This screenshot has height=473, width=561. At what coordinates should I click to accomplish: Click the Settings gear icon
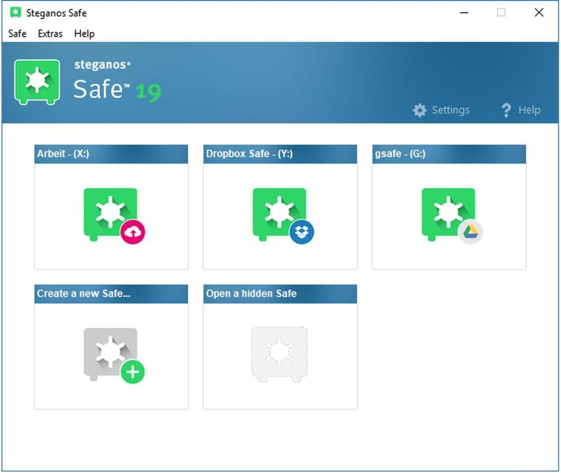pyautogui.click(x=420, y=111)
